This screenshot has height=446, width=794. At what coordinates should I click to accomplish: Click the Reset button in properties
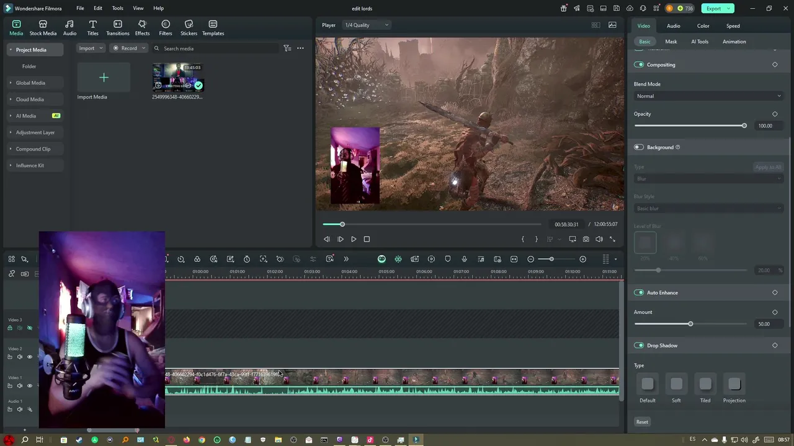coord(642,422)
